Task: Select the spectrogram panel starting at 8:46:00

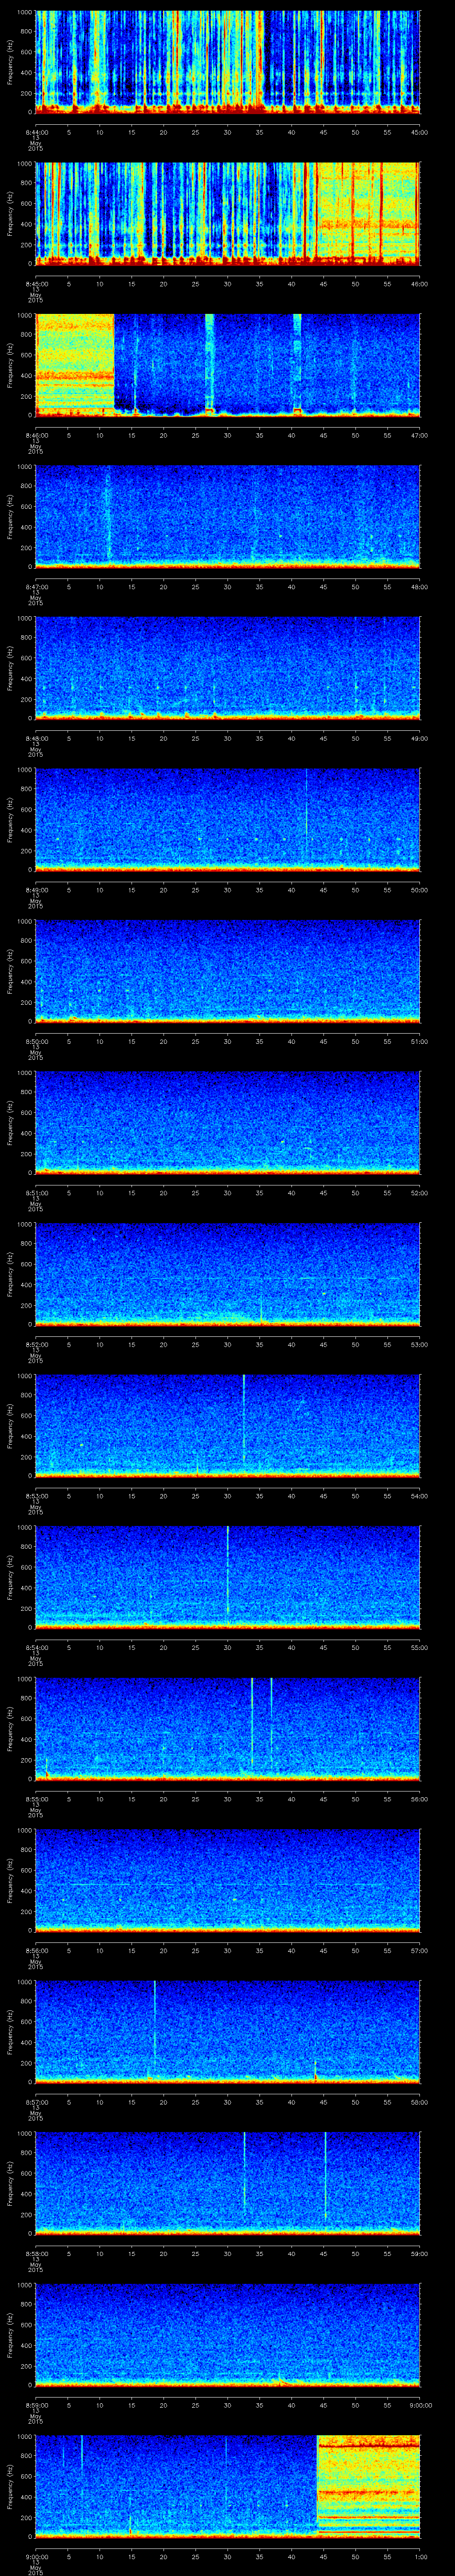Action: click(x=228, y=365)
